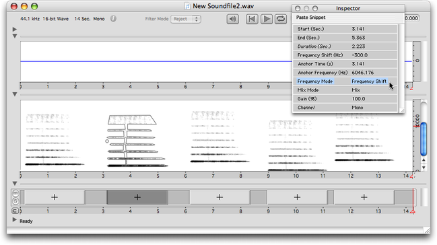This screenshot has width=437, height=245.
Task: Toggle the track solo S button
Action: 15,201
